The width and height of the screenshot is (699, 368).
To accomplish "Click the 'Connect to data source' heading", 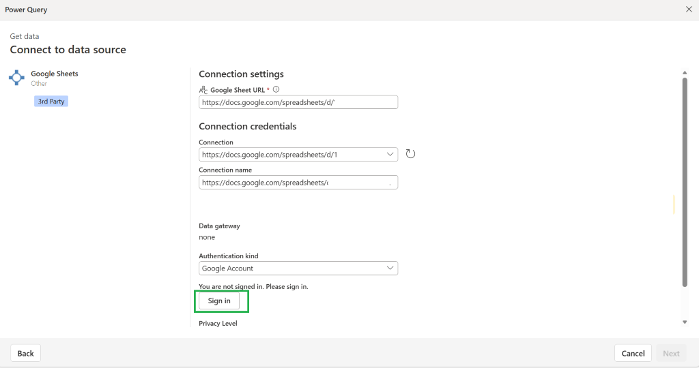I will pyautogui.click(x=68, y=49).
